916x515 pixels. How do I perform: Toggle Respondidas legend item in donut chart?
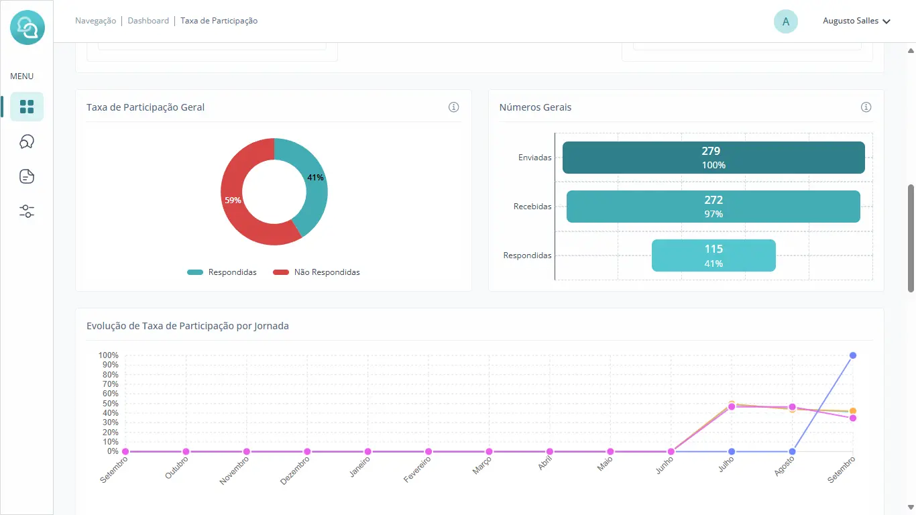(222, 272)
